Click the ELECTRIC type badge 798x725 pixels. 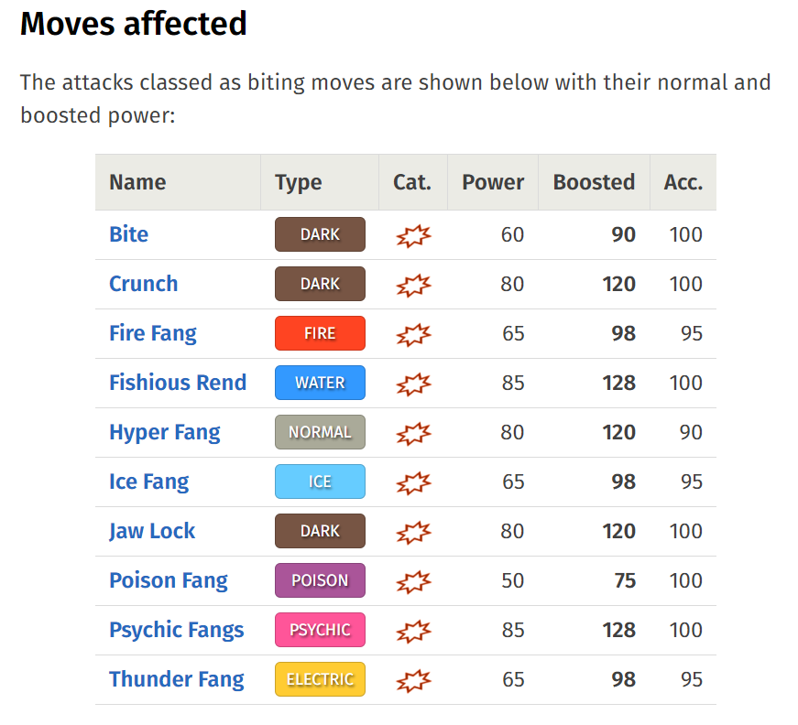pos(320,678)
